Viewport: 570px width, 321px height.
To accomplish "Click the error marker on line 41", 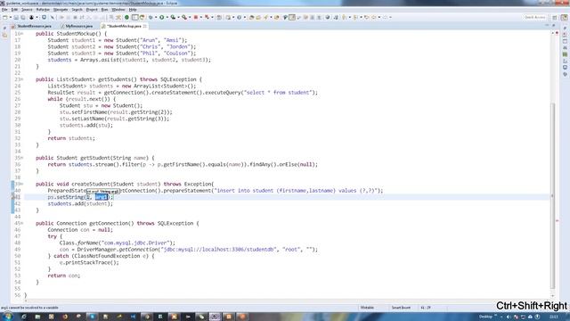I will point(13,197).
